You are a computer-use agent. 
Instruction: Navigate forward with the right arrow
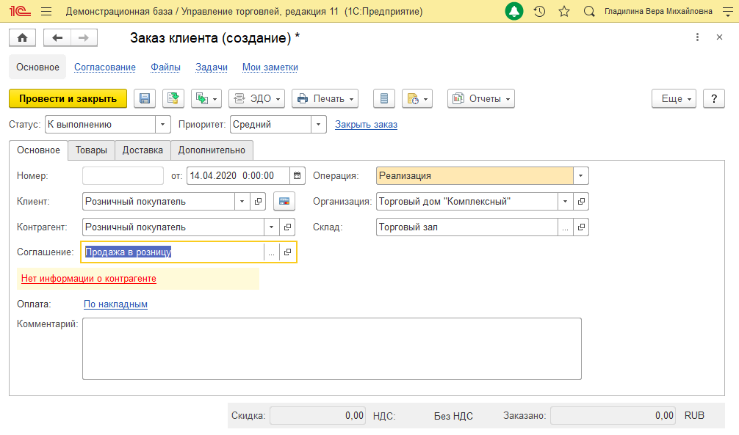pos(84,37)
